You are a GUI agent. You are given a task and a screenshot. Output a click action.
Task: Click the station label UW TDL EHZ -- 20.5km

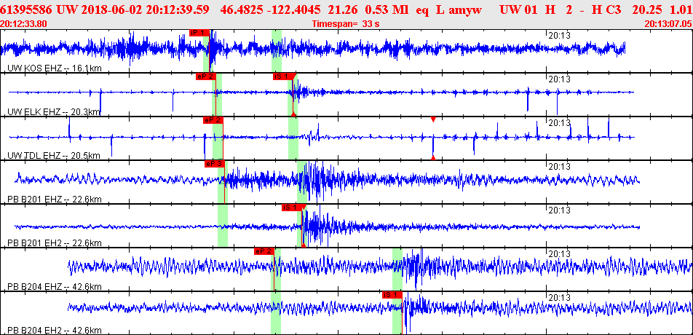point(53,156)
